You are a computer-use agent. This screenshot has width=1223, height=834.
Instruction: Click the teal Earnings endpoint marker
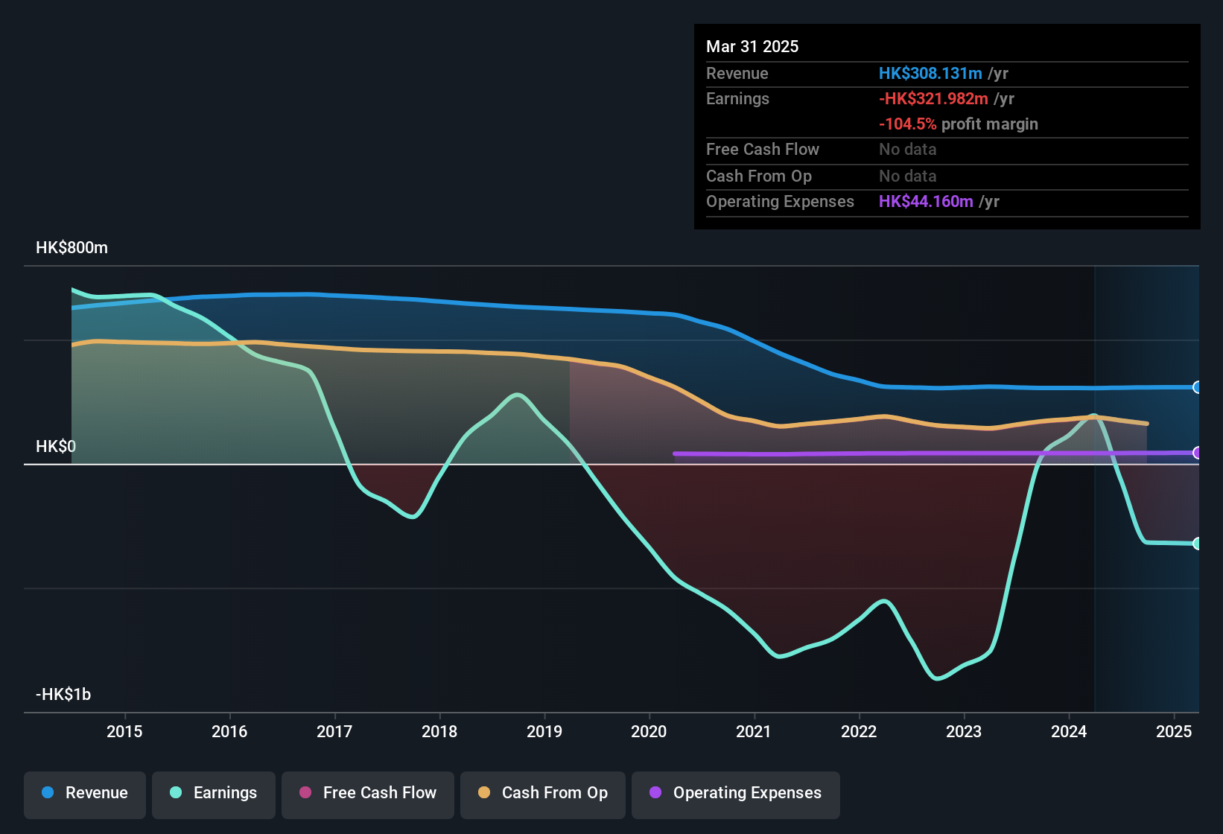[1198, 544]
